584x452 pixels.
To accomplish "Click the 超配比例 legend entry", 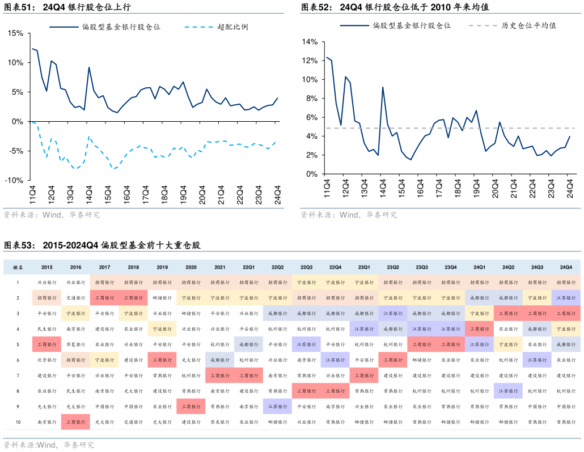I will (232, 27).
